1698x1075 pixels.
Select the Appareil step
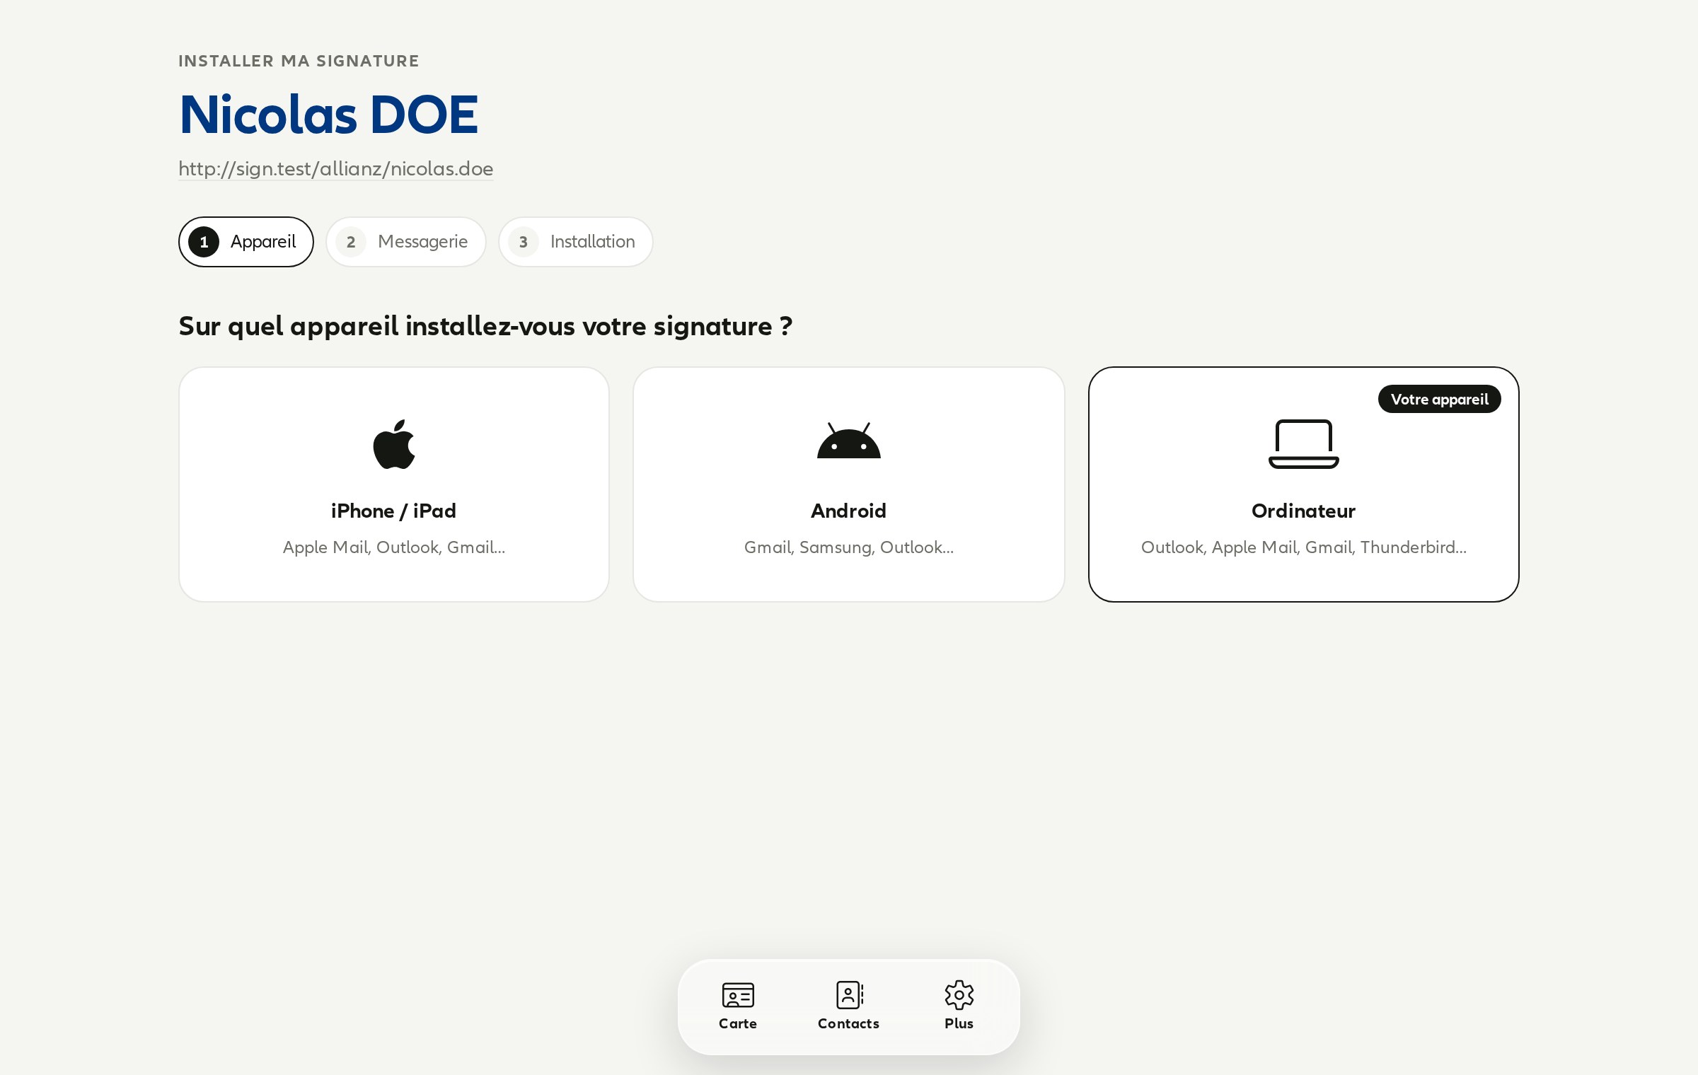[246, 242]
